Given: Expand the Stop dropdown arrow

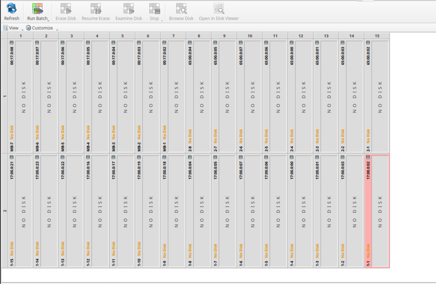Looking at the screenshot, I should [x=162, y=21].
